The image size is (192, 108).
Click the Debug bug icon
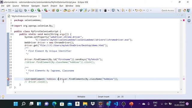(x=25, y=10)
